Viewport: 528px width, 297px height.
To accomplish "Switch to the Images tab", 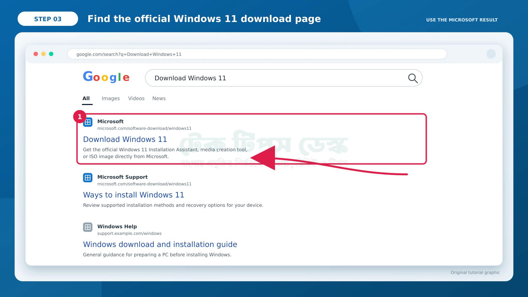I will pyautogui.click(x=111, y=98).
